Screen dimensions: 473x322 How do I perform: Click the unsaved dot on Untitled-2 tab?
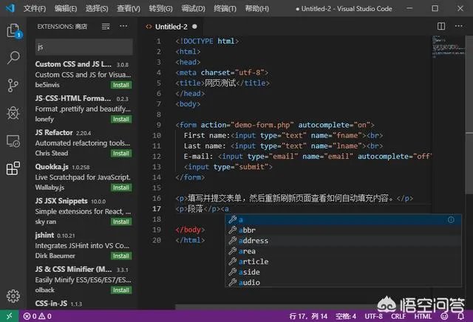194,27
